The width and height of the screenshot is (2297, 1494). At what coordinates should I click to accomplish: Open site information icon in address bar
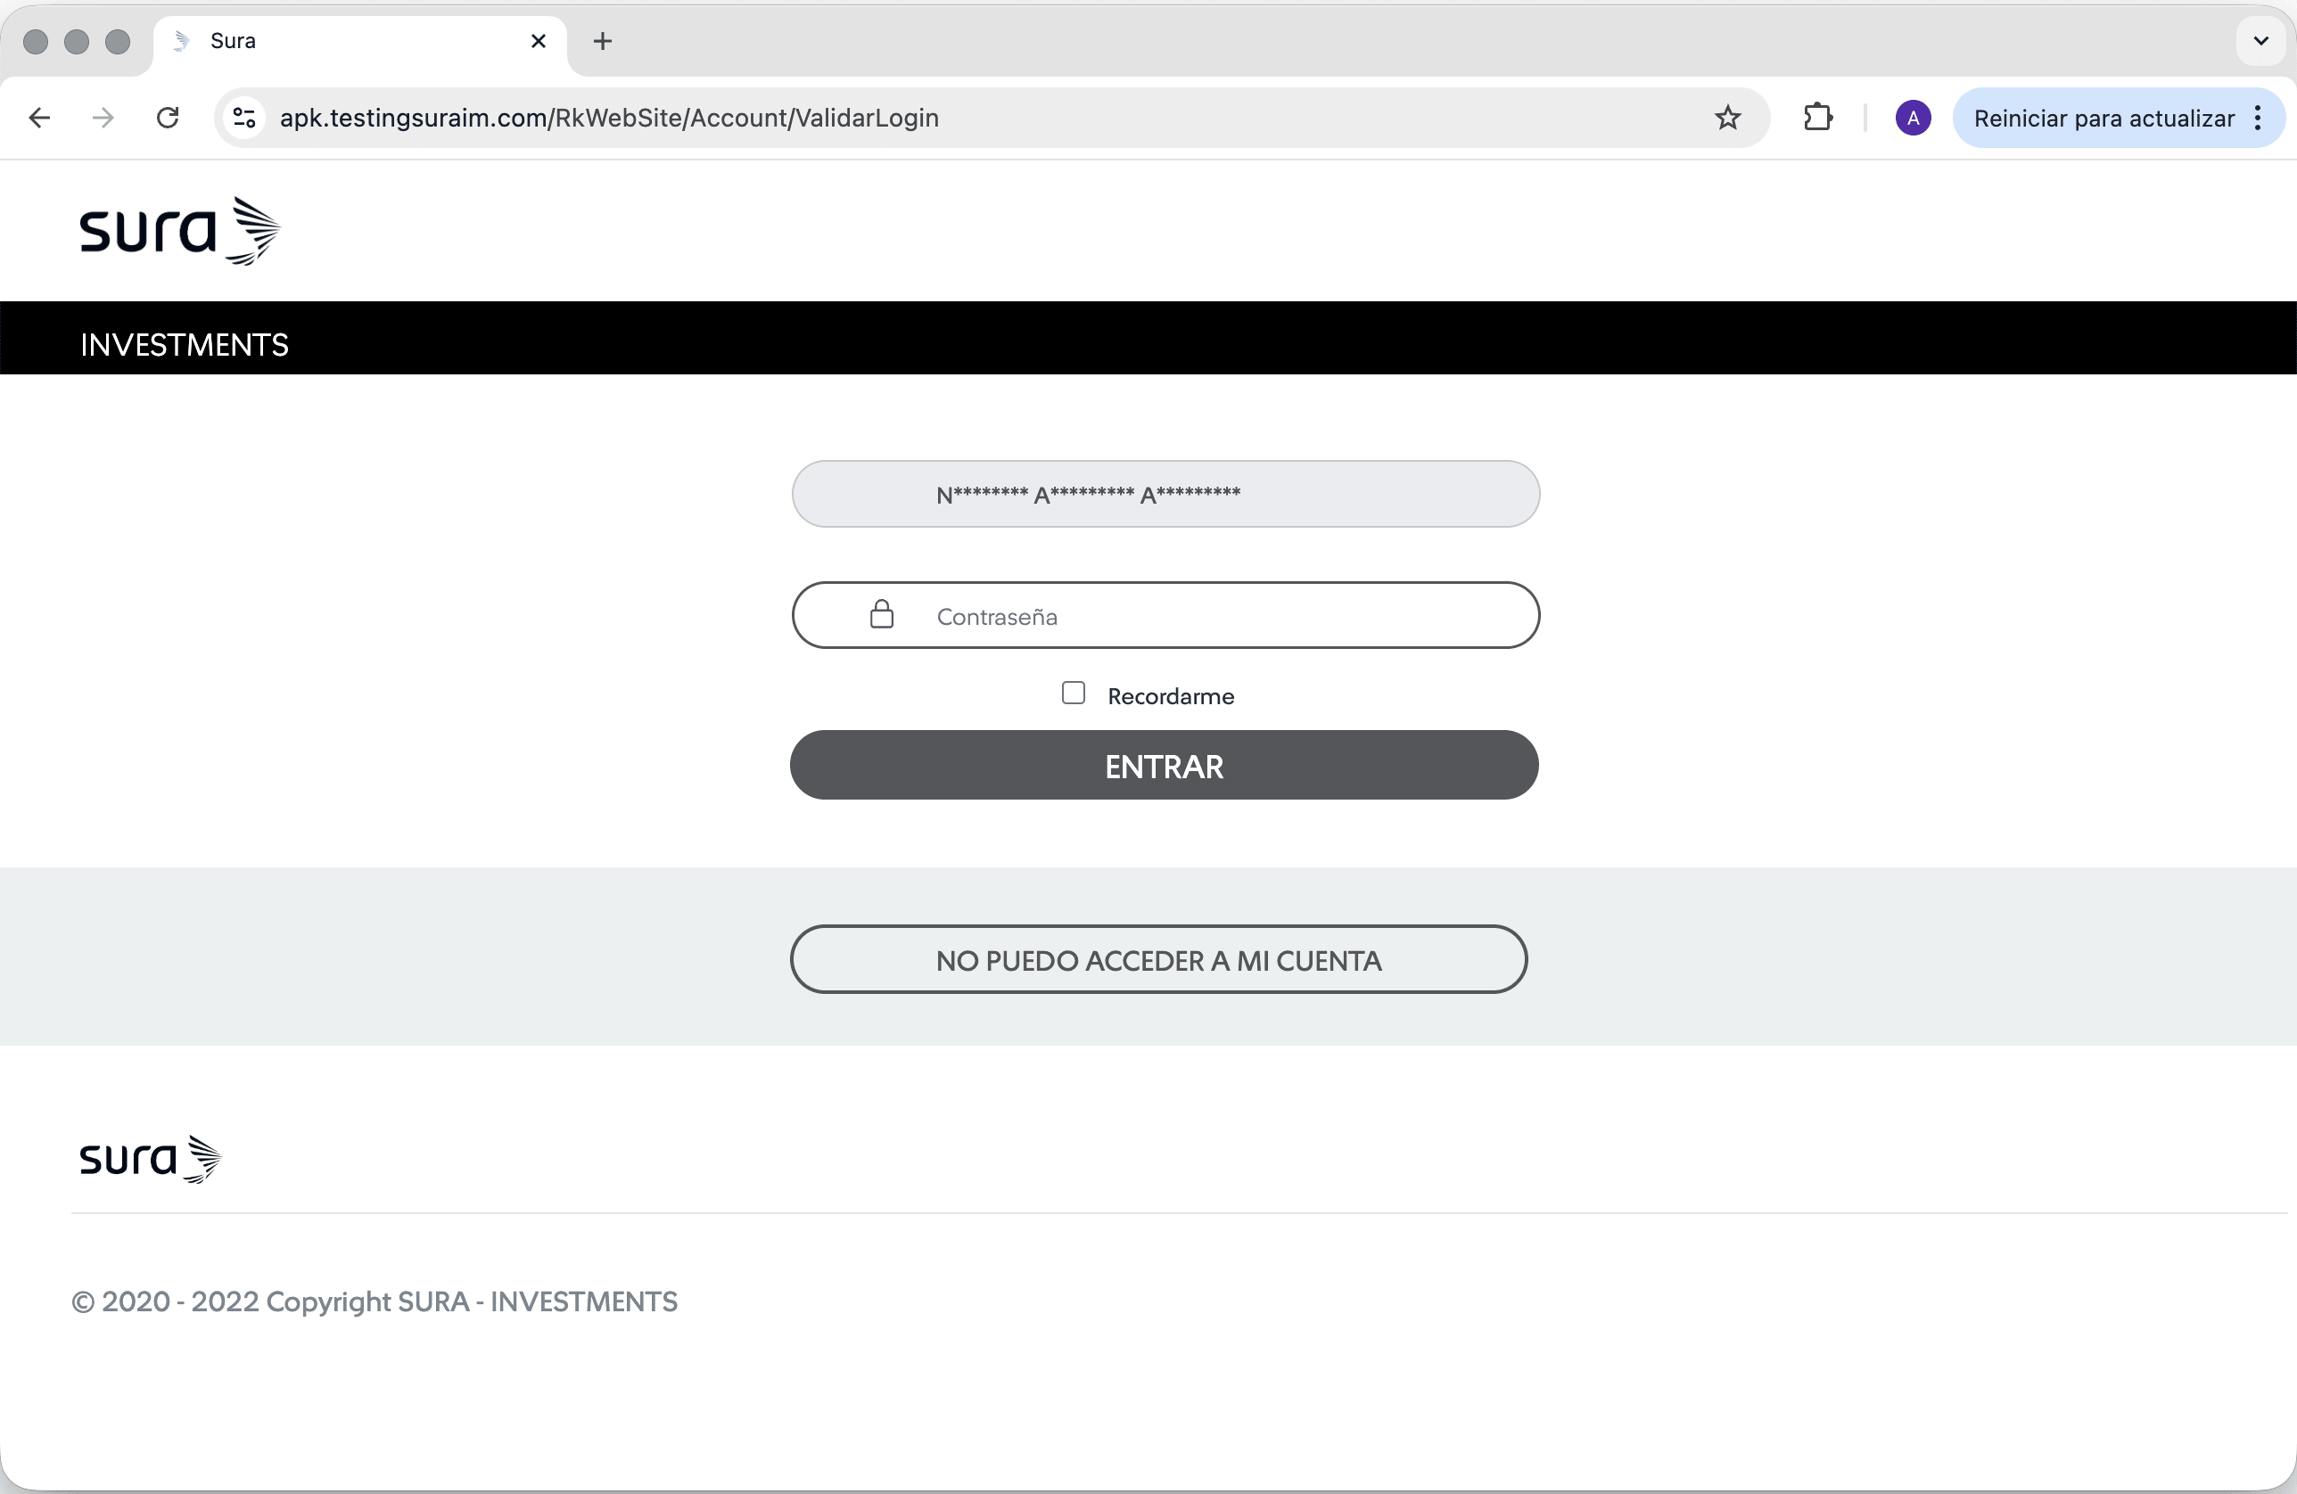pos(245,118)
